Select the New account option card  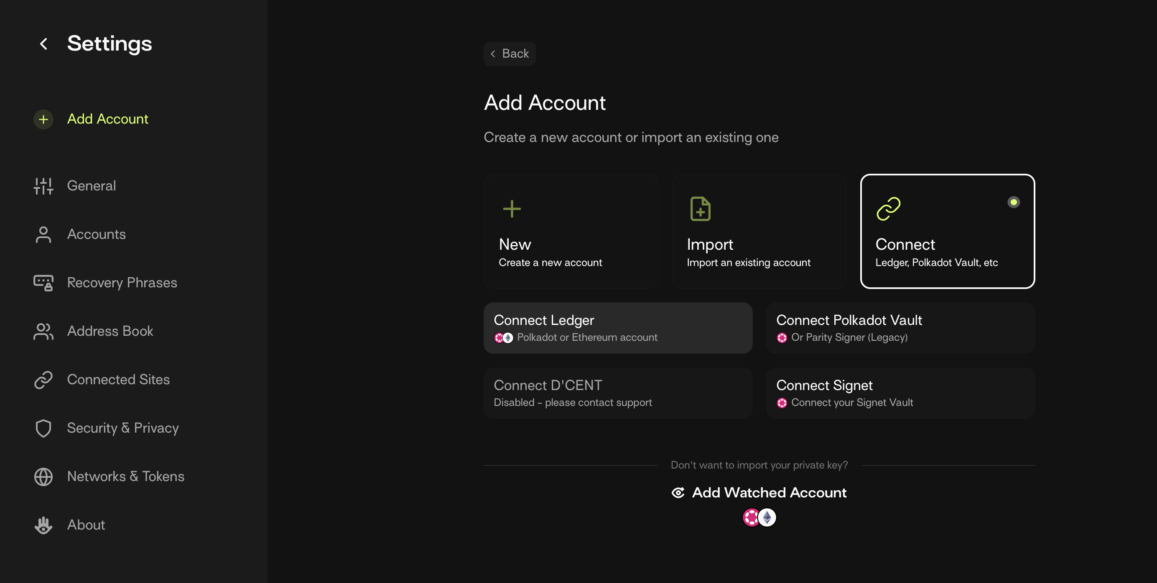(571, 231)
